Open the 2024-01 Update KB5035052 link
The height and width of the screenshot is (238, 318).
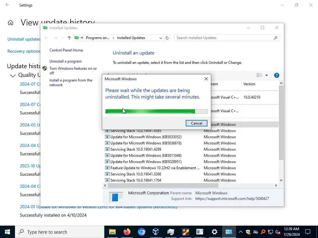(x=98, y=207)
